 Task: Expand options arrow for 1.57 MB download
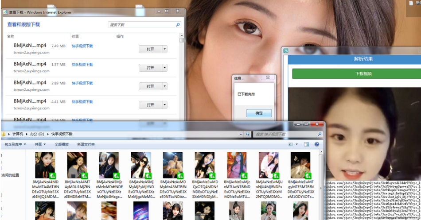(x=165, y=68)
